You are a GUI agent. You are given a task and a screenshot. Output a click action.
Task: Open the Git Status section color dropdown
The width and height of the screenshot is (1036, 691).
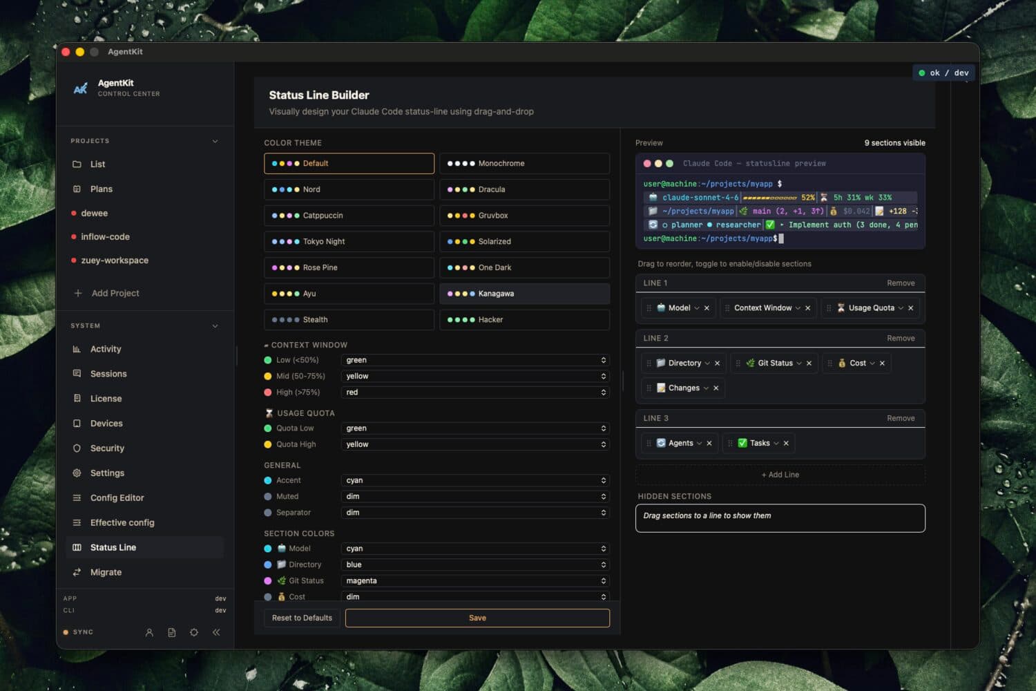[475, 580]
